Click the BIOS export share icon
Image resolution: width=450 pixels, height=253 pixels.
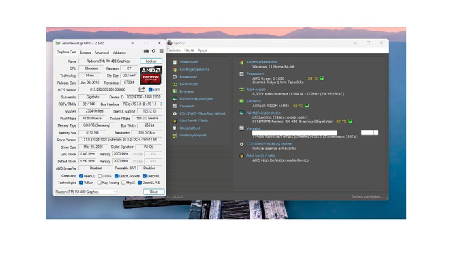coord(142,89)
